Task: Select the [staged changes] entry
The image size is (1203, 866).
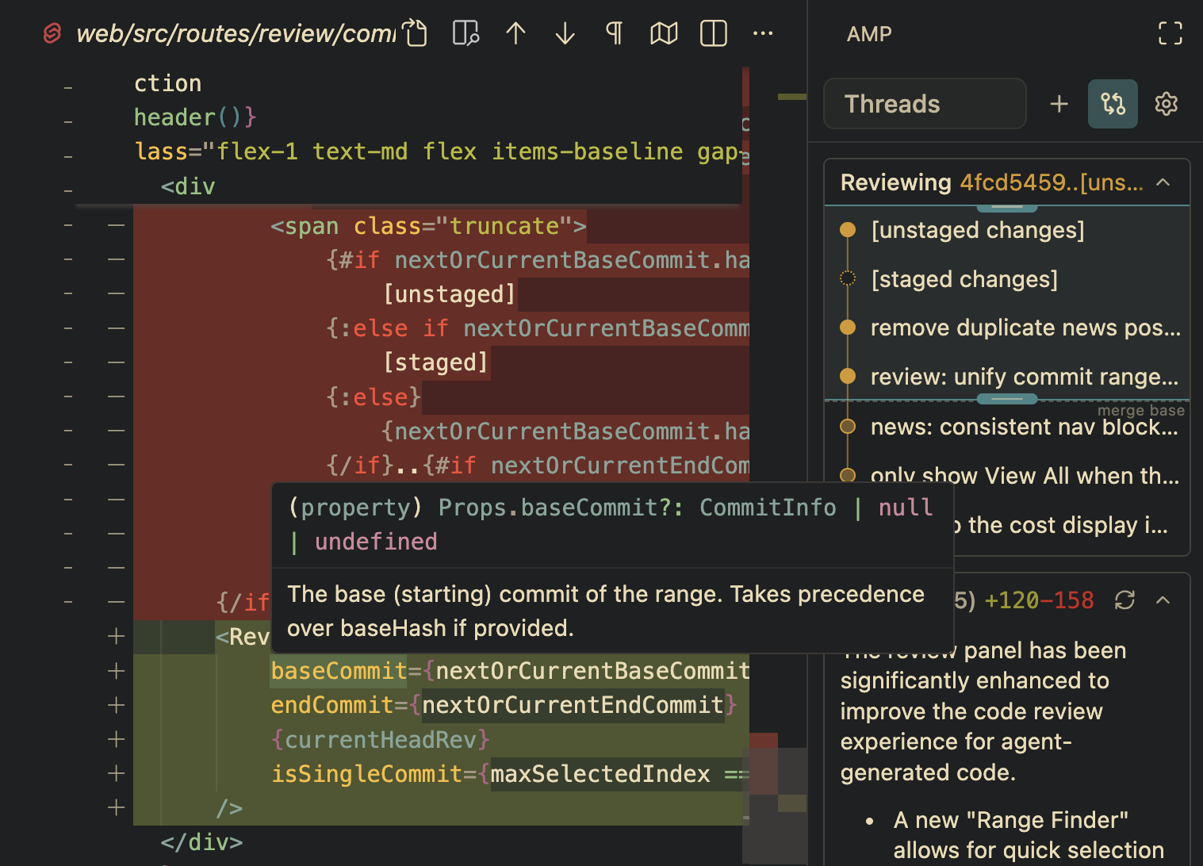Action: (x=964, y=279)
